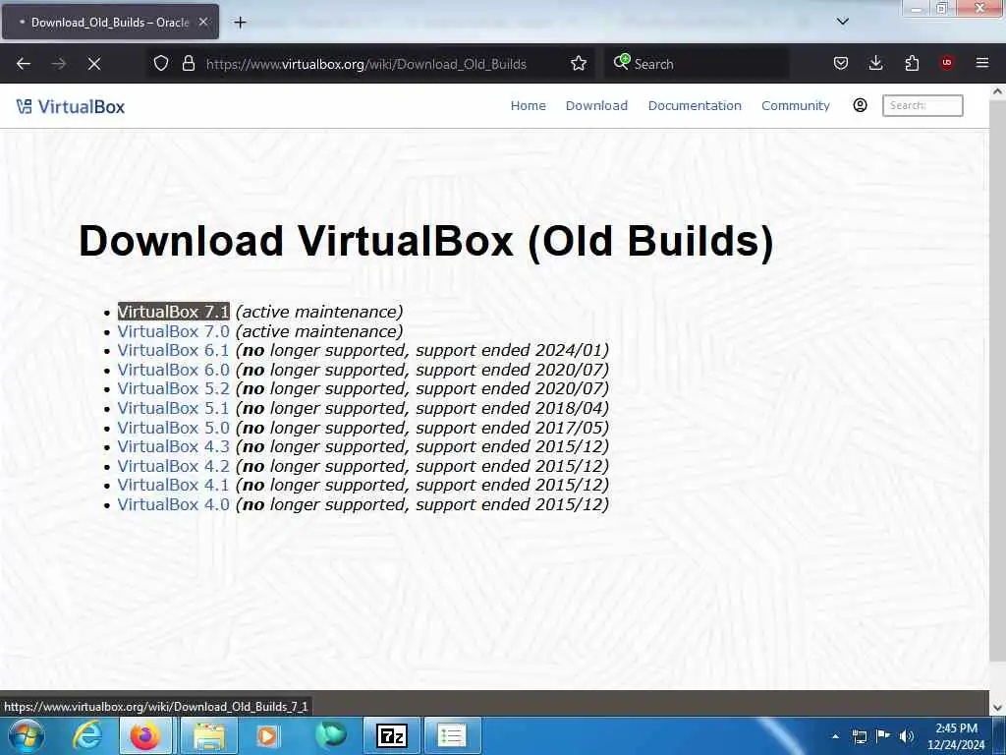Open the list-style taskbar application icon
This screenshot has width=1006, height=755.
point(451,735)
